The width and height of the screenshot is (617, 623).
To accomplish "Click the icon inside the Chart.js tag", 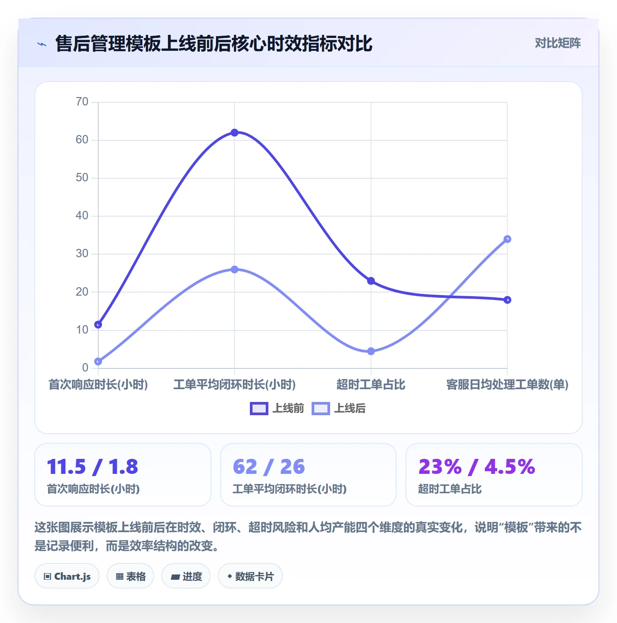I will 48,577.
